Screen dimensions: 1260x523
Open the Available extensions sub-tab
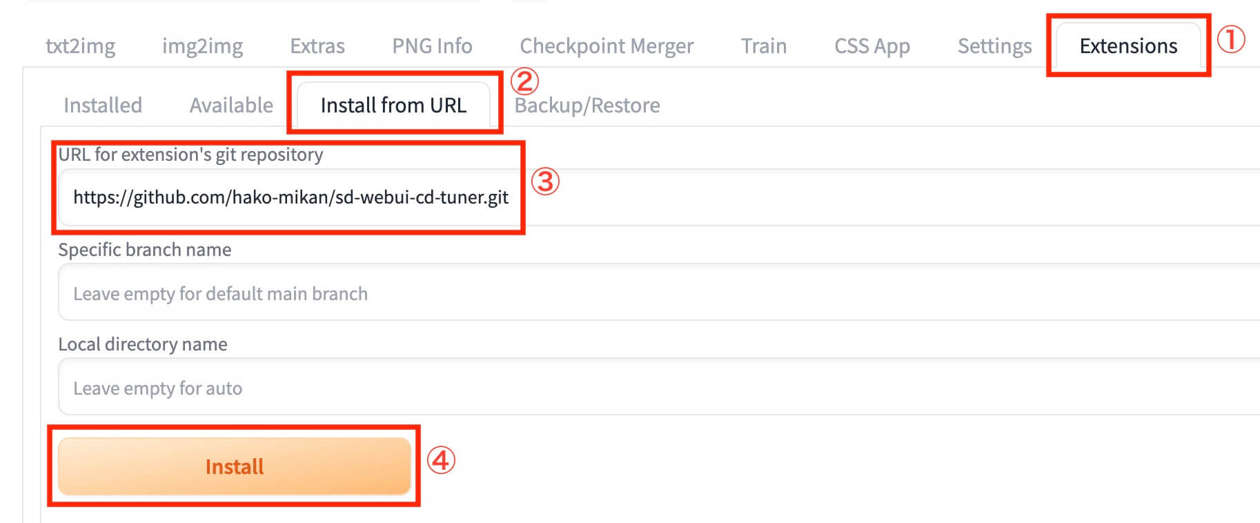pos(231,106)
